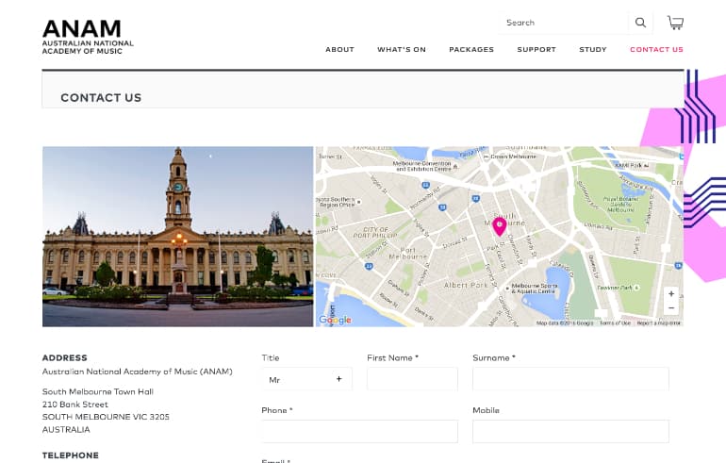Click the search magnifying glass icon

[x=641, y=23]
